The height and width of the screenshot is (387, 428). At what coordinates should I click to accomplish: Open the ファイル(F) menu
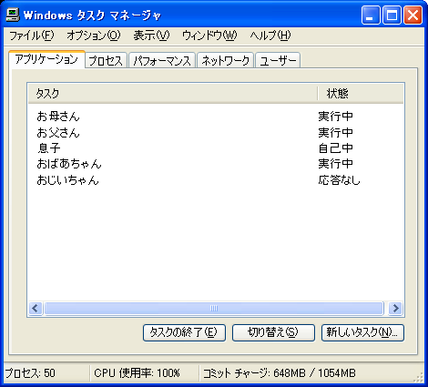pos(32,36)
